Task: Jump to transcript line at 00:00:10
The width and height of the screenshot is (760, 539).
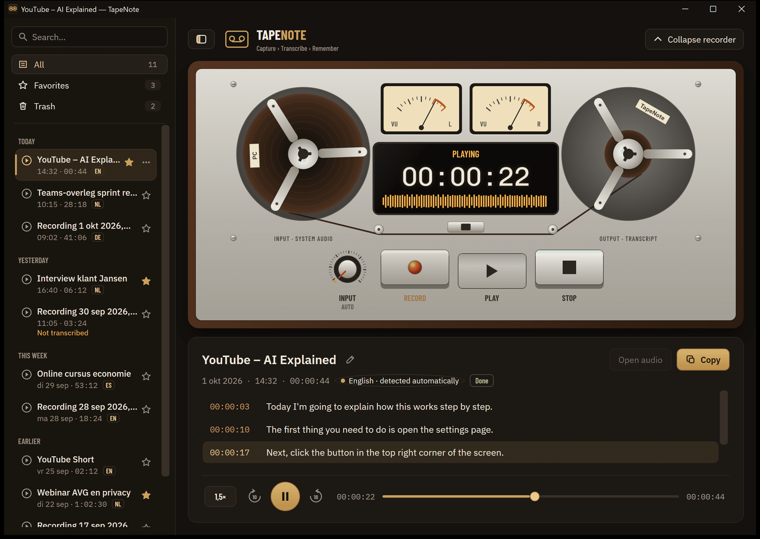Action: (460, 429)
